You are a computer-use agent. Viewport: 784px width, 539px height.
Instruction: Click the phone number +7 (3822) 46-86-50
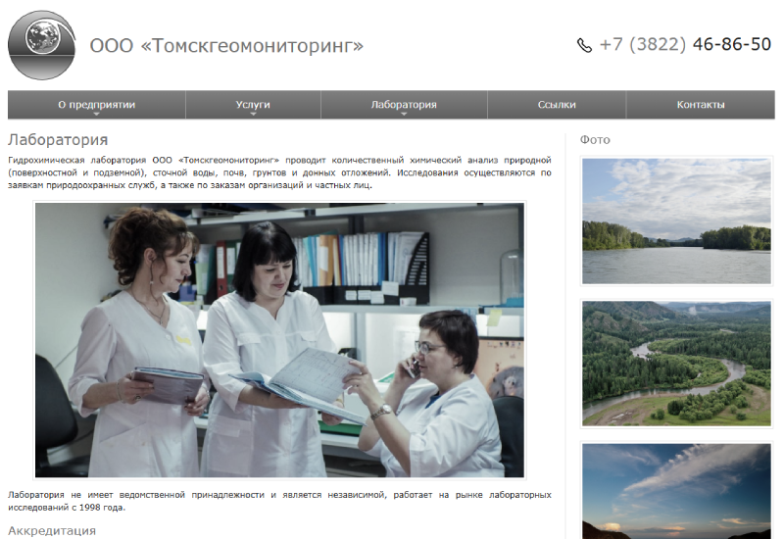[685, 44]
